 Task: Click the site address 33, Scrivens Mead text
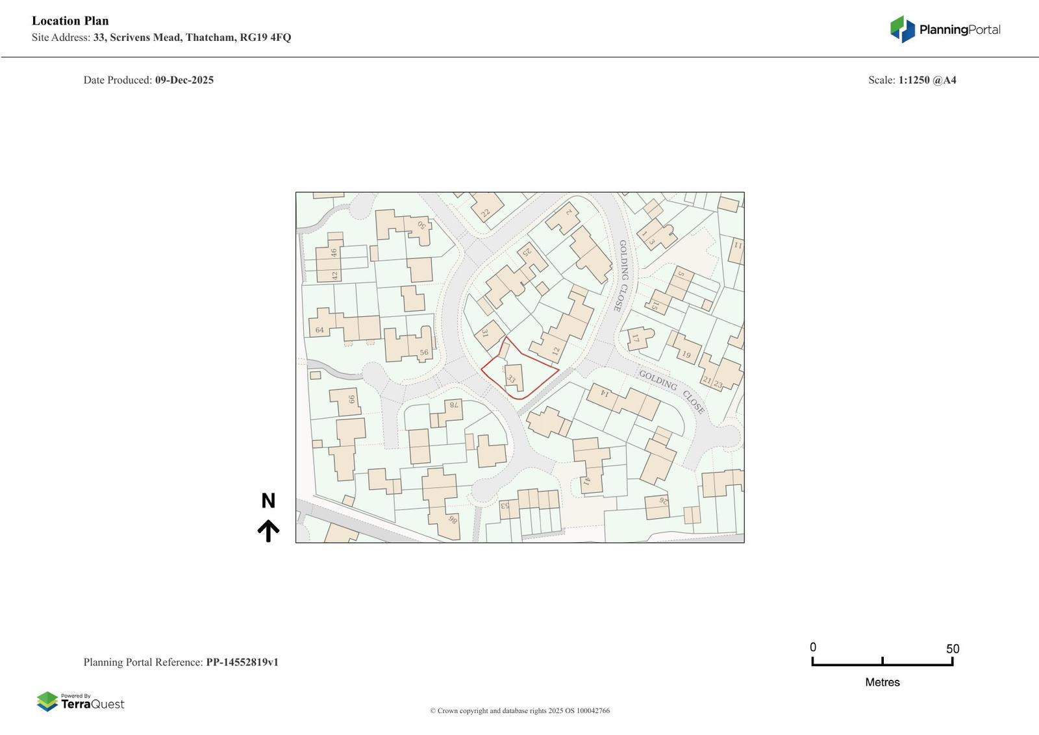[x=192, y=38]
